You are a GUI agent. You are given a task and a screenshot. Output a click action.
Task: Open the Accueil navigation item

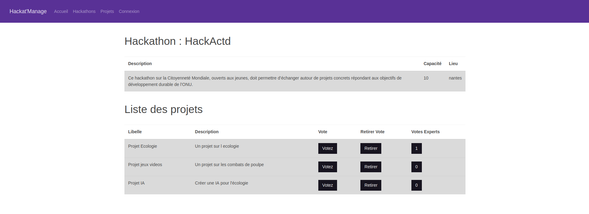click(x=61, y=11)
